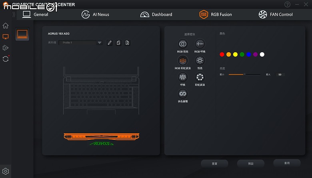Click the 重置 reset button
The image size is (312, 178).
coord(214,164)
